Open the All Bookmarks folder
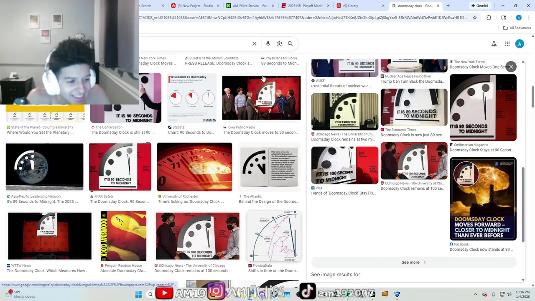535x301 pixels. pos(517,28)
